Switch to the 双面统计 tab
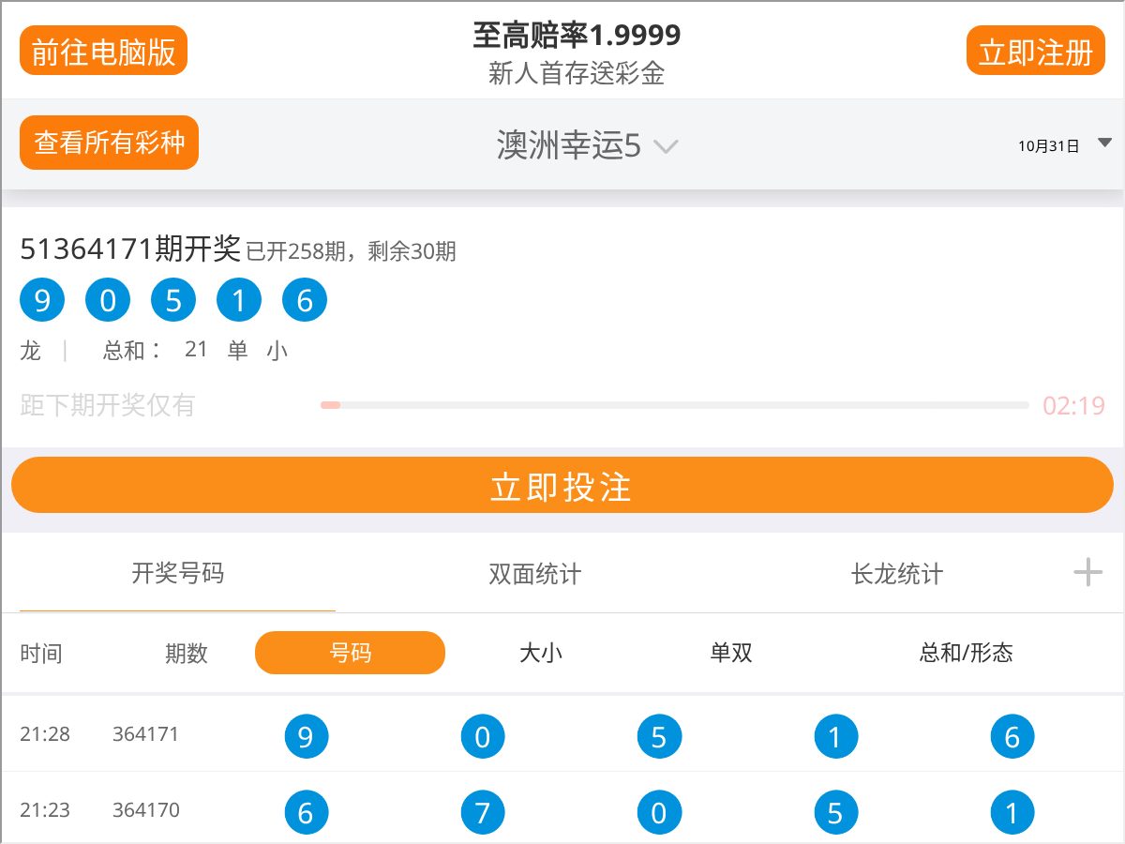Screen dimensions: 1125x844 [535, 574]
